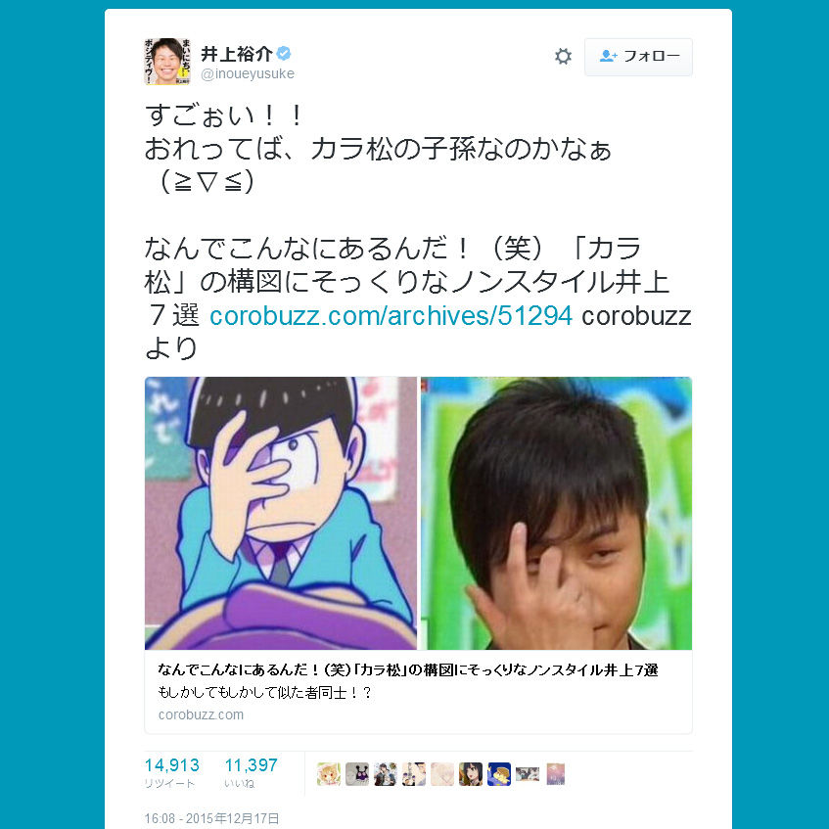The image size is (829, 829).
Task: Open the display name 井上裕介
Action: click(x=236, y=54)
